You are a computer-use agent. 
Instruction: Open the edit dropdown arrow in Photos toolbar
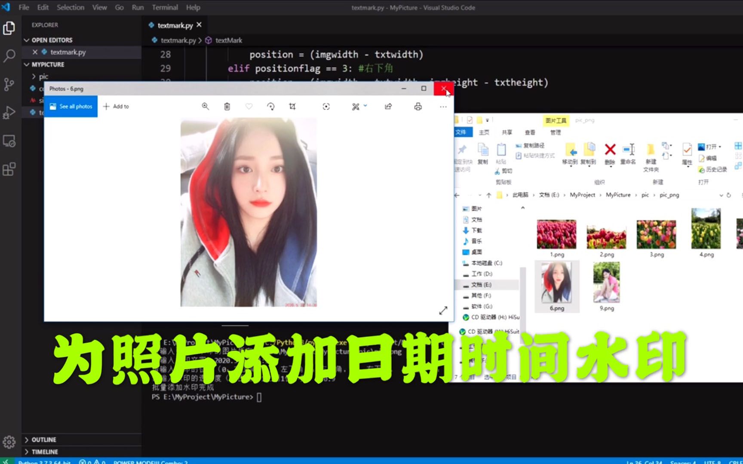(365, 106)
